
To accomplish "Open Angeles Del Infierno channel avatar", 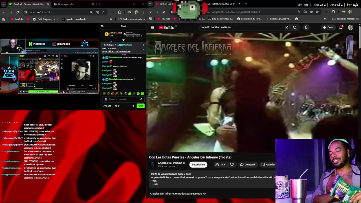I will click(x=153, y=164).
